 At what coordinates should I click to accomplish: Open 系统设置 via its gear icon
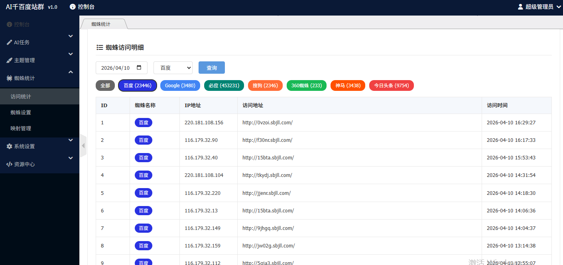(10, 146)
